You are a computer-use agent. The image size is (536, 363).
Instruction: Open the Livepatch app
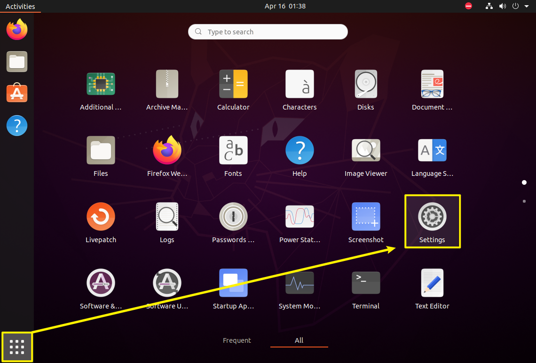101,223
